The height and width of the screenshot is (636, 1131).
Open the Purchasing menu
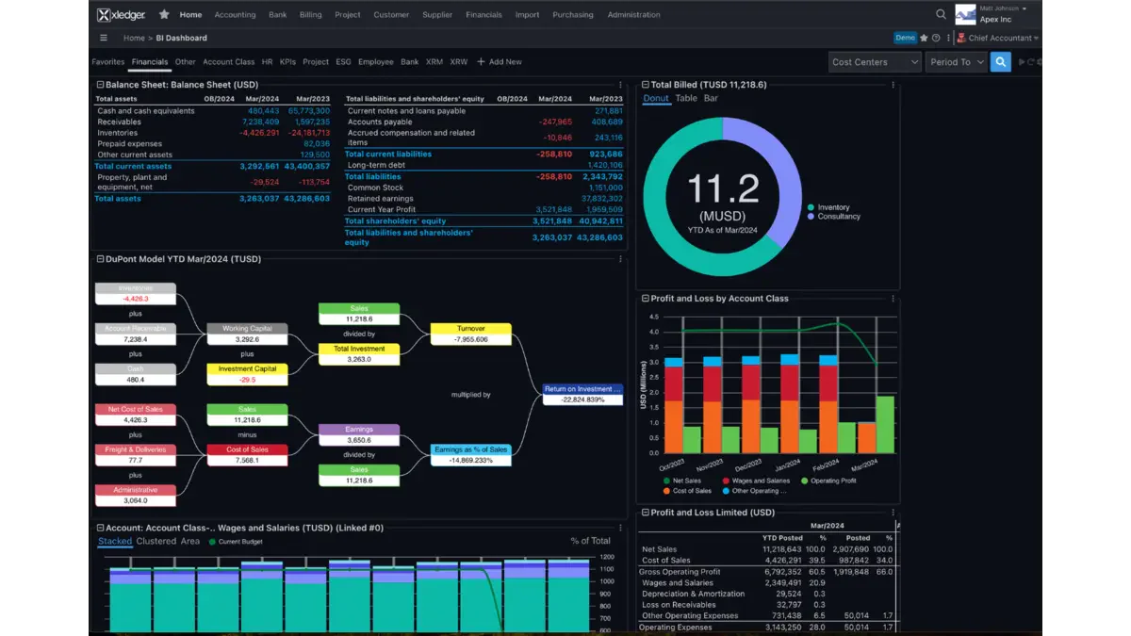tap(573, 15)
